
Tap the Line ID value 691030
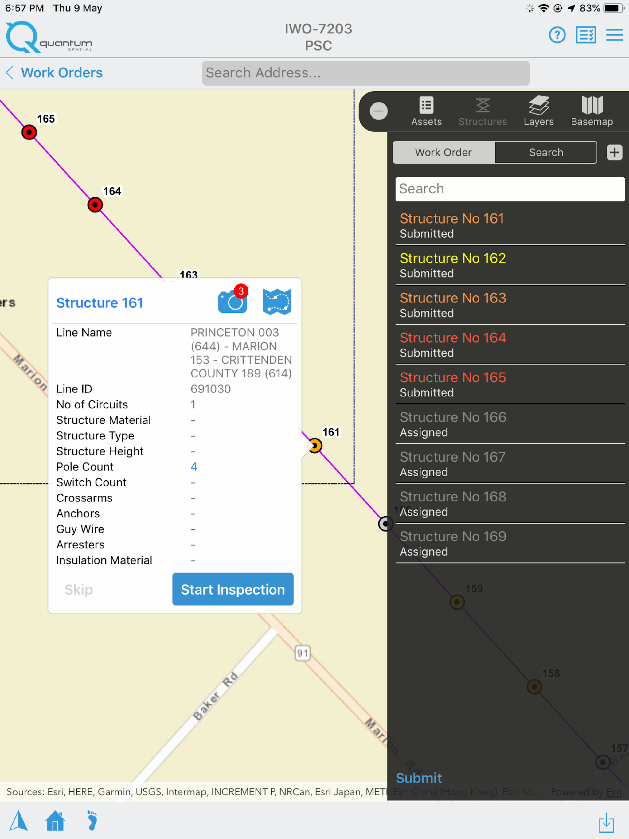(211, 389)
